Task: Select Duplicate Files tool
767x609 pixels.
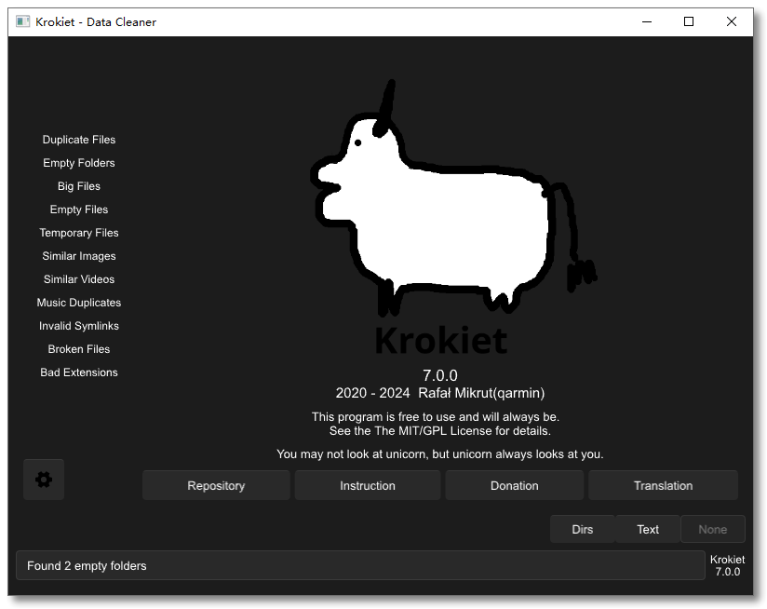Action: 79,140
